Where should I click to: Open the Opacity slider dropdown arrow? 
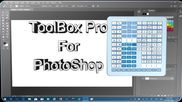tap(54, 6)
